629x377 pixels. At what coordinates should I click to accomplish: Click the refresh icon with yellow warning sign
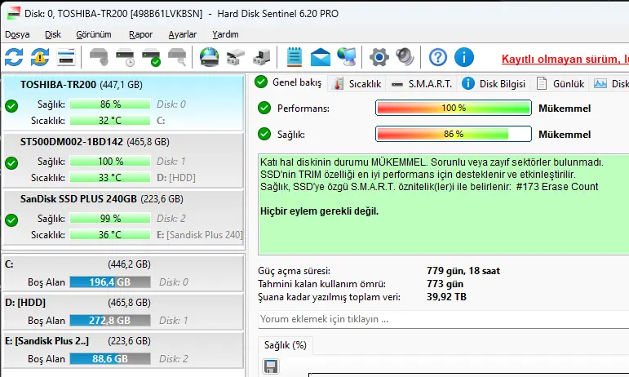tap(40, 57)
